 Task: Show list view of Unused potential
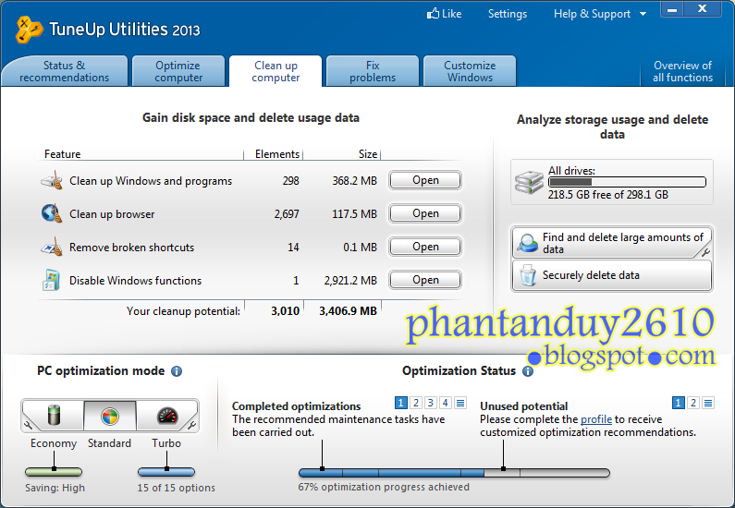click(708, 403)
